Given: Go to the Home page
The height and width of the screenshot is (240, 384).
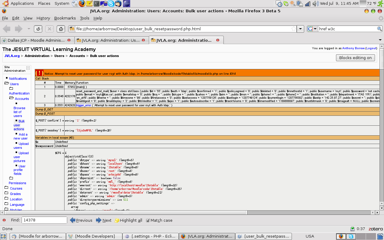Looking at the screenshot, I should 61,29.
